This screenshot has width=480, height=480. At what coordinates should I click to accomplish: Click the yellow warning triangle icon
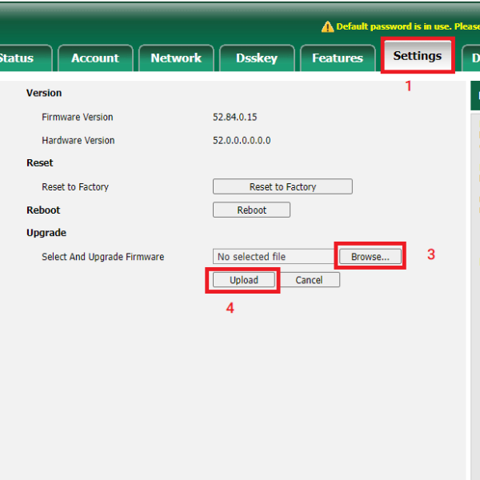point(327,26)
